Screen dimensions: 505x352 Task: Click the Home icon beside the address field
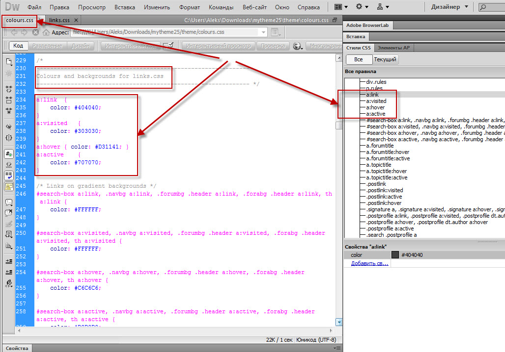pyautogui.click(x=46, y=32)
